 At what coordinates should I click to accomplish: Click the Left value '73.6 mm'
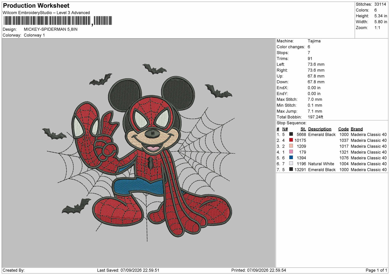[x=316, y=64]
